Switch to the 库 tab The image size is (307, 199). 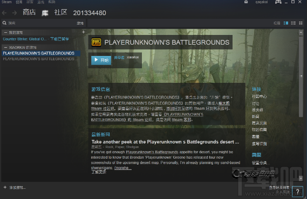(45, 13)
